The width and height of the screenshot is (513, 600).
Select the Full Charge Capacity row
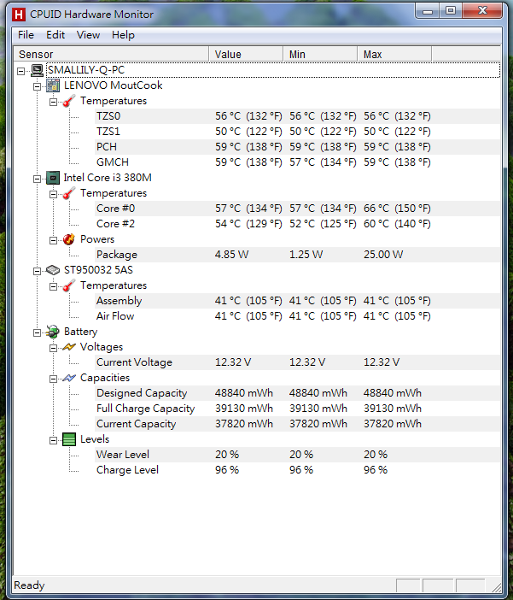click(298, 409)
